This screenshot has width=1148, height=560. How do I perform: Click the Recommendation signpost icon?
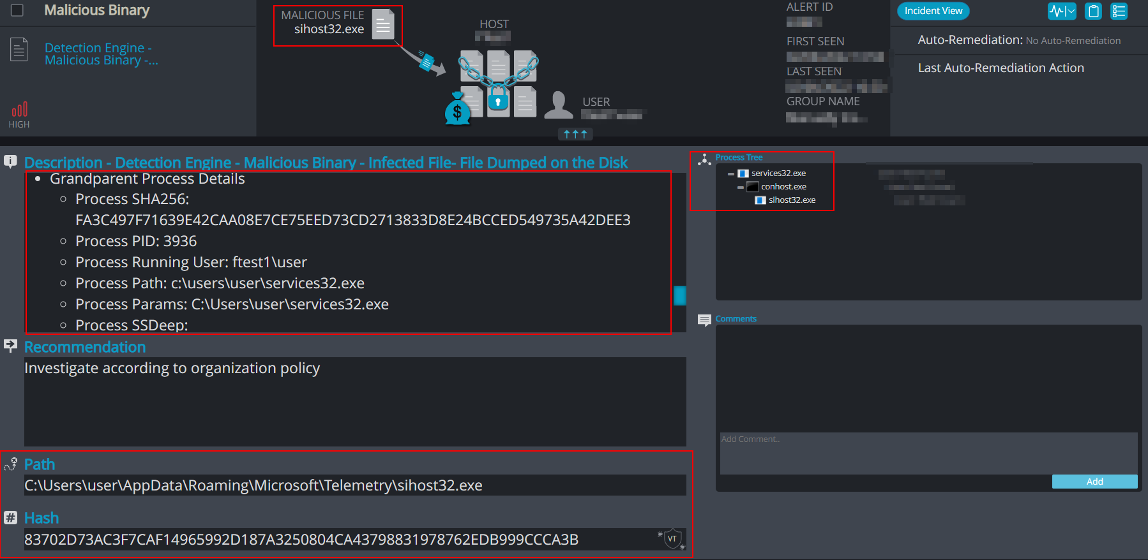pyautogui.click(x=10, y=346)
